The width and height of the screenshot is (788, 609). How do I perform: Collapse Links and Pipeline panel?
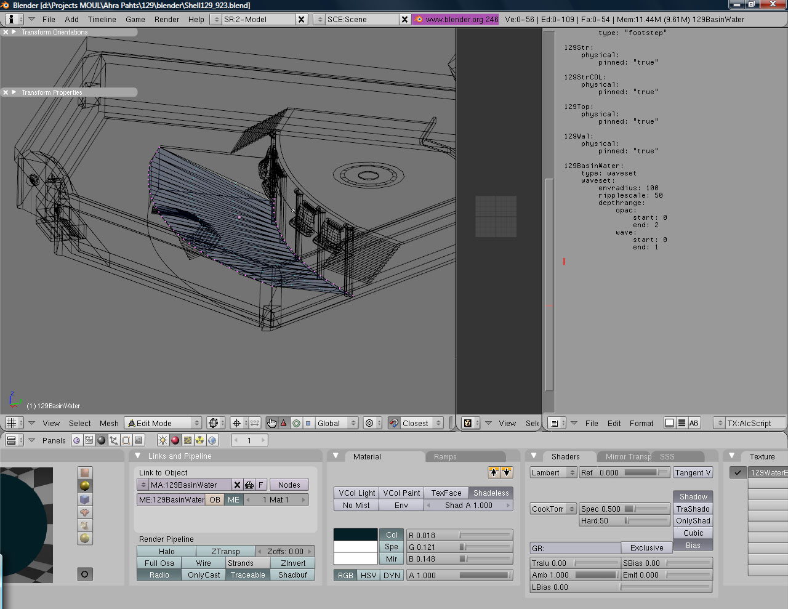[x=138, y=456]
